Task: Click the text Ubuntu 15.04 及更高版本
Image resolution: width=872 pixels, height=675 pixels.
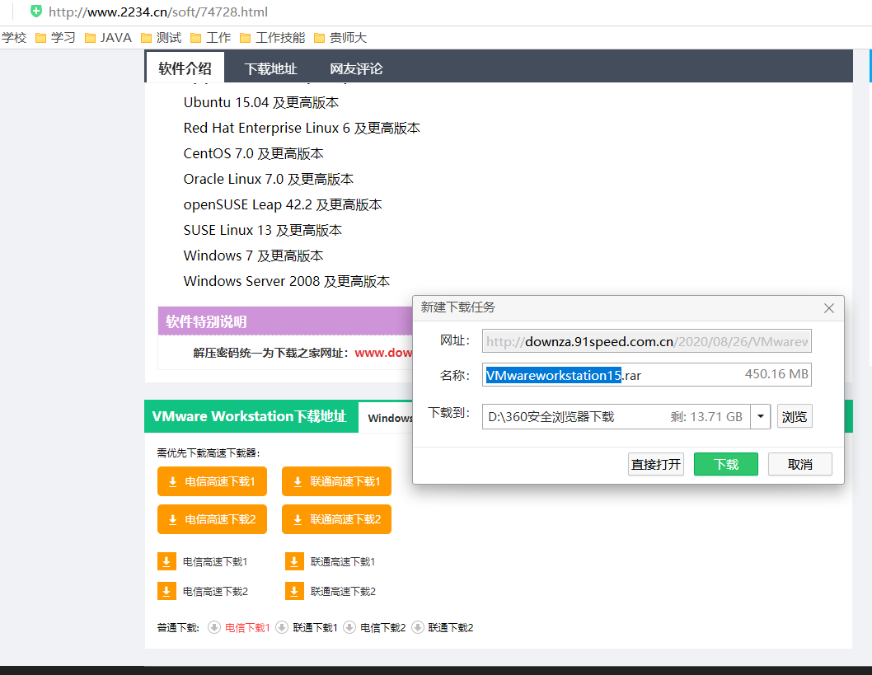Action: 260,102
